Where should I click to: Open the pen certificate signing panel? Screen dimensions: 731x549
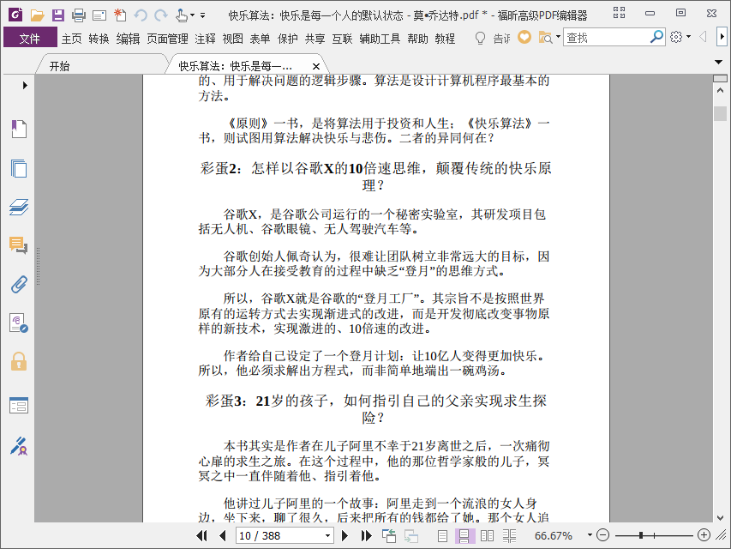click(19, 446)
